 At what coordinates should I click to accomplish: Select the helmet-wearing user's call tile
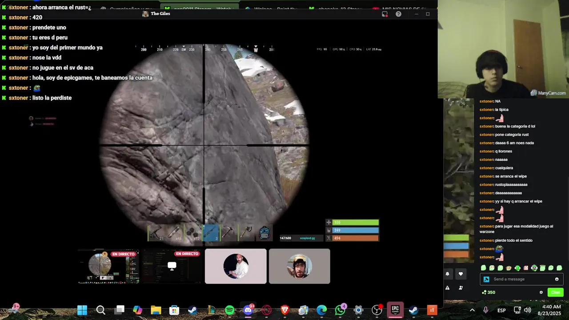click(x=299, y=266)
